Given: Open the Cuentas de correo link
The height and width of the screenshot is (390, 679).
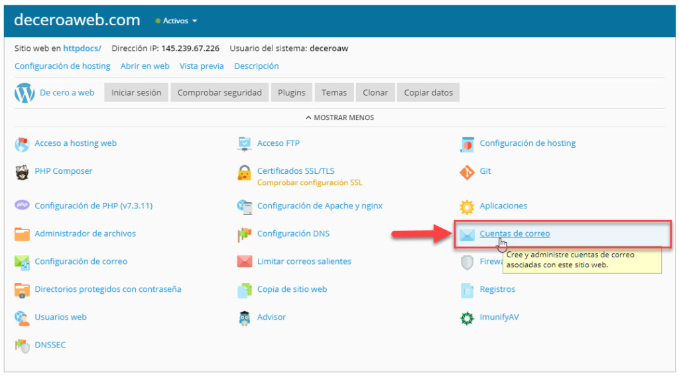Looking at the screenshot, I should (x=515, y=233).
